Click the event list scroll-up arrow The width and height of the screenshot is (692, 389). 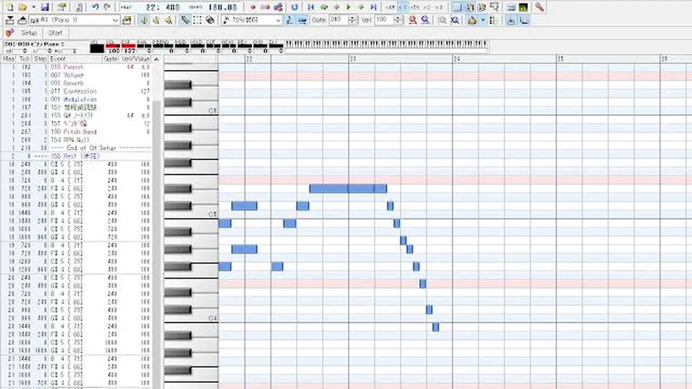click(157, 59)
